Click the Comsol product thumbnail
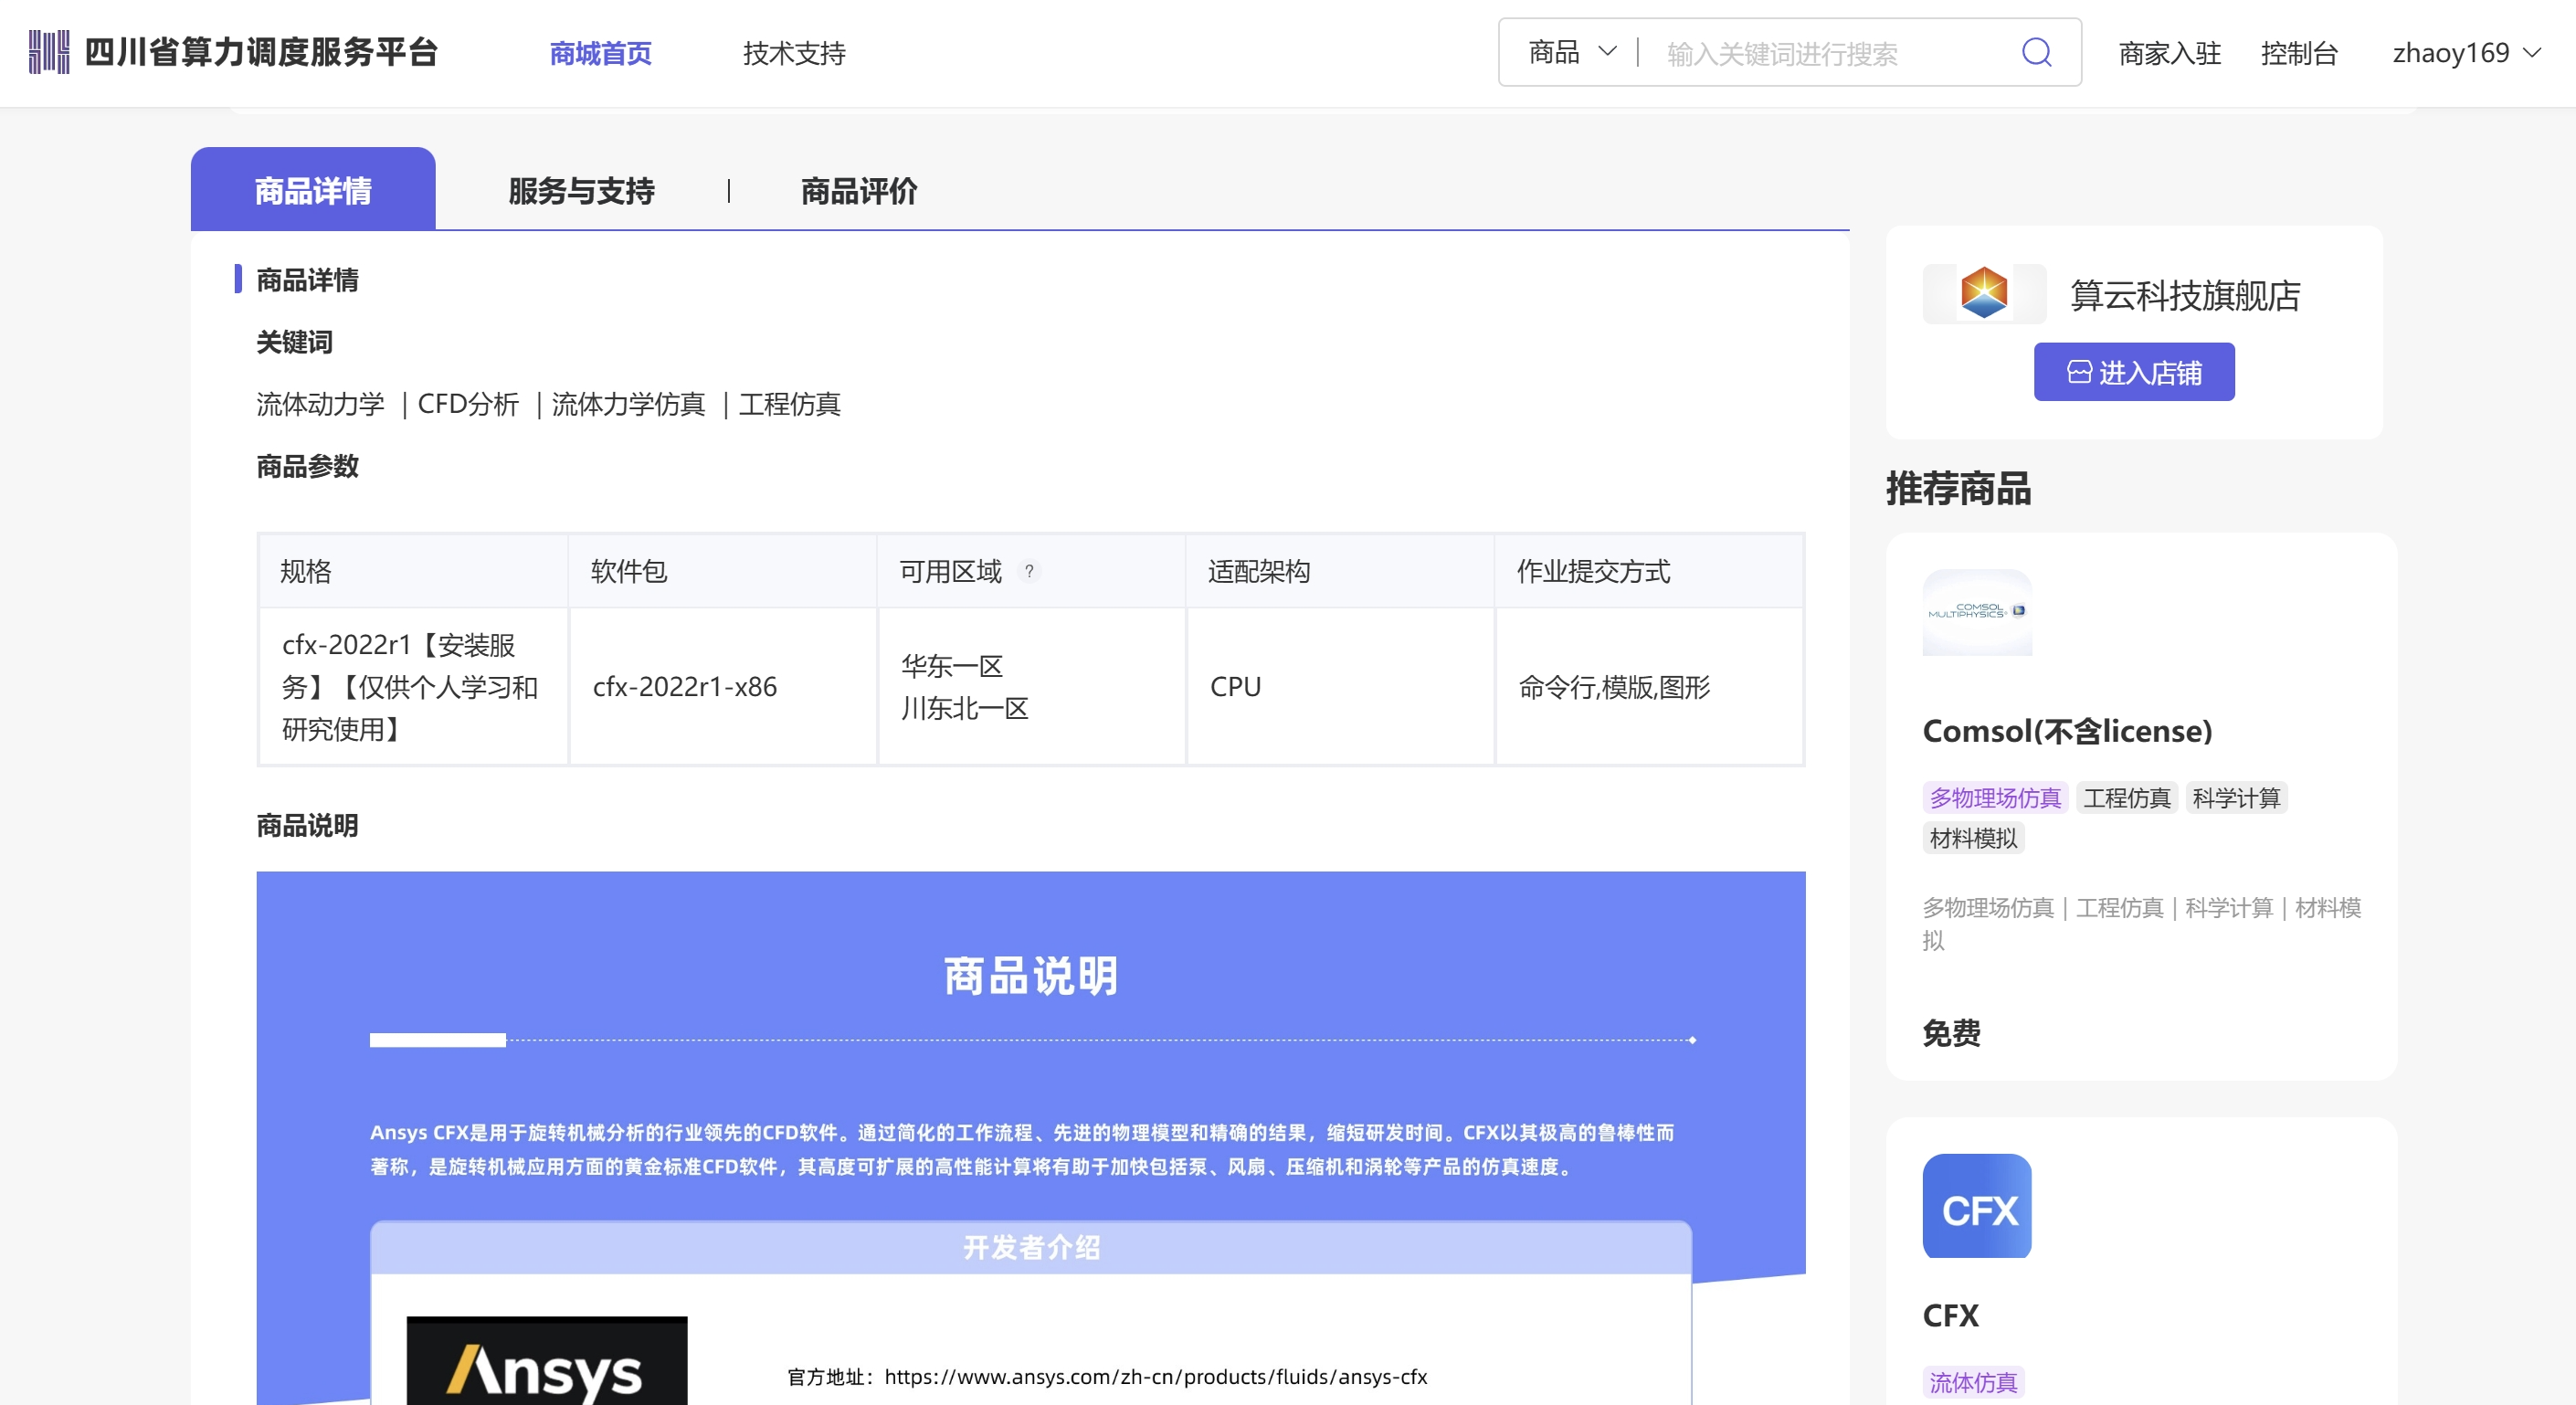 (1977, 612)
